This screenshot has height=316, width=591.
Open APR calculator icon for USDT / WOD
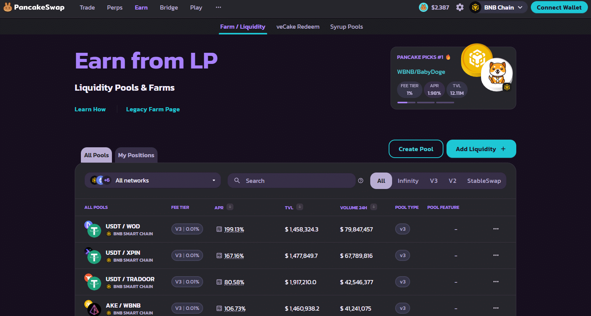[x=219, y=229]
